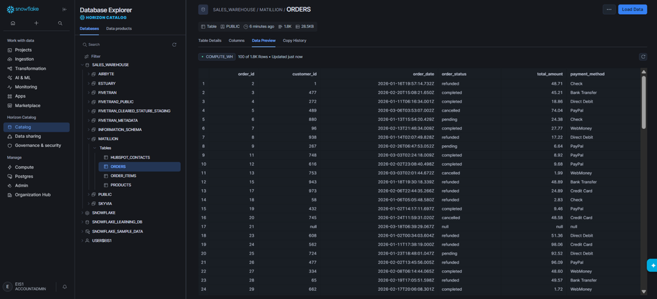This screenshot has height=299, width=657.
Task: Expand the PUBLIC schema
Action: pos(89,194)
